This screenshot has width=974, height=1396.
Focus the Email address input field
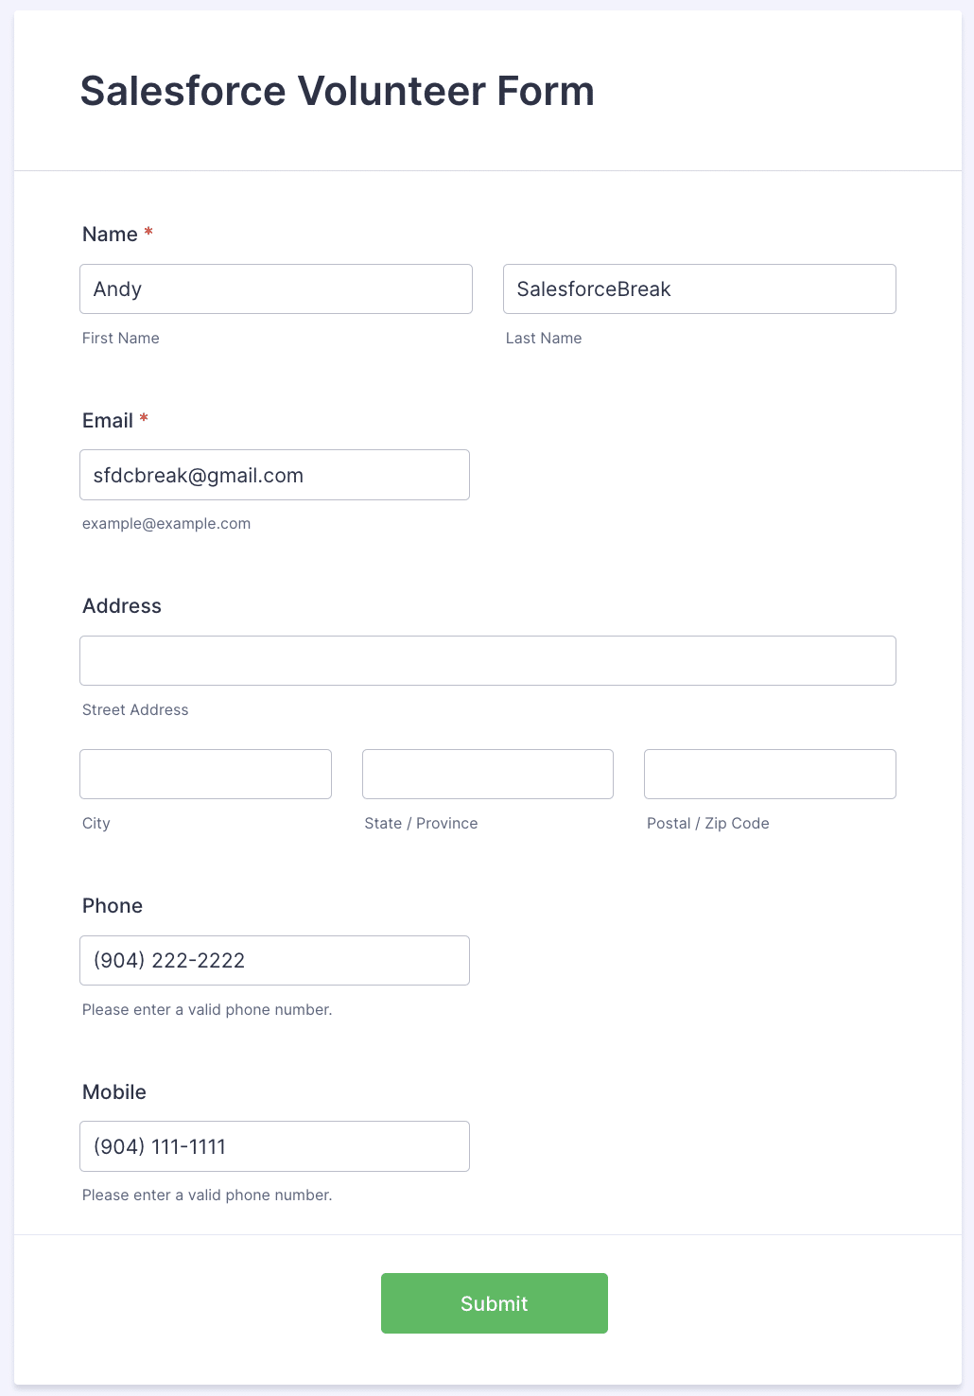pos(274,475)
